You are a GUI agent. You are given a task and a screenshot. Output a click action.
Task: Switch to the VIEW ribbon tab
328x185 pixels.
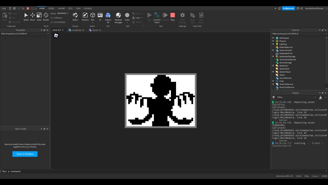point(78,8)
